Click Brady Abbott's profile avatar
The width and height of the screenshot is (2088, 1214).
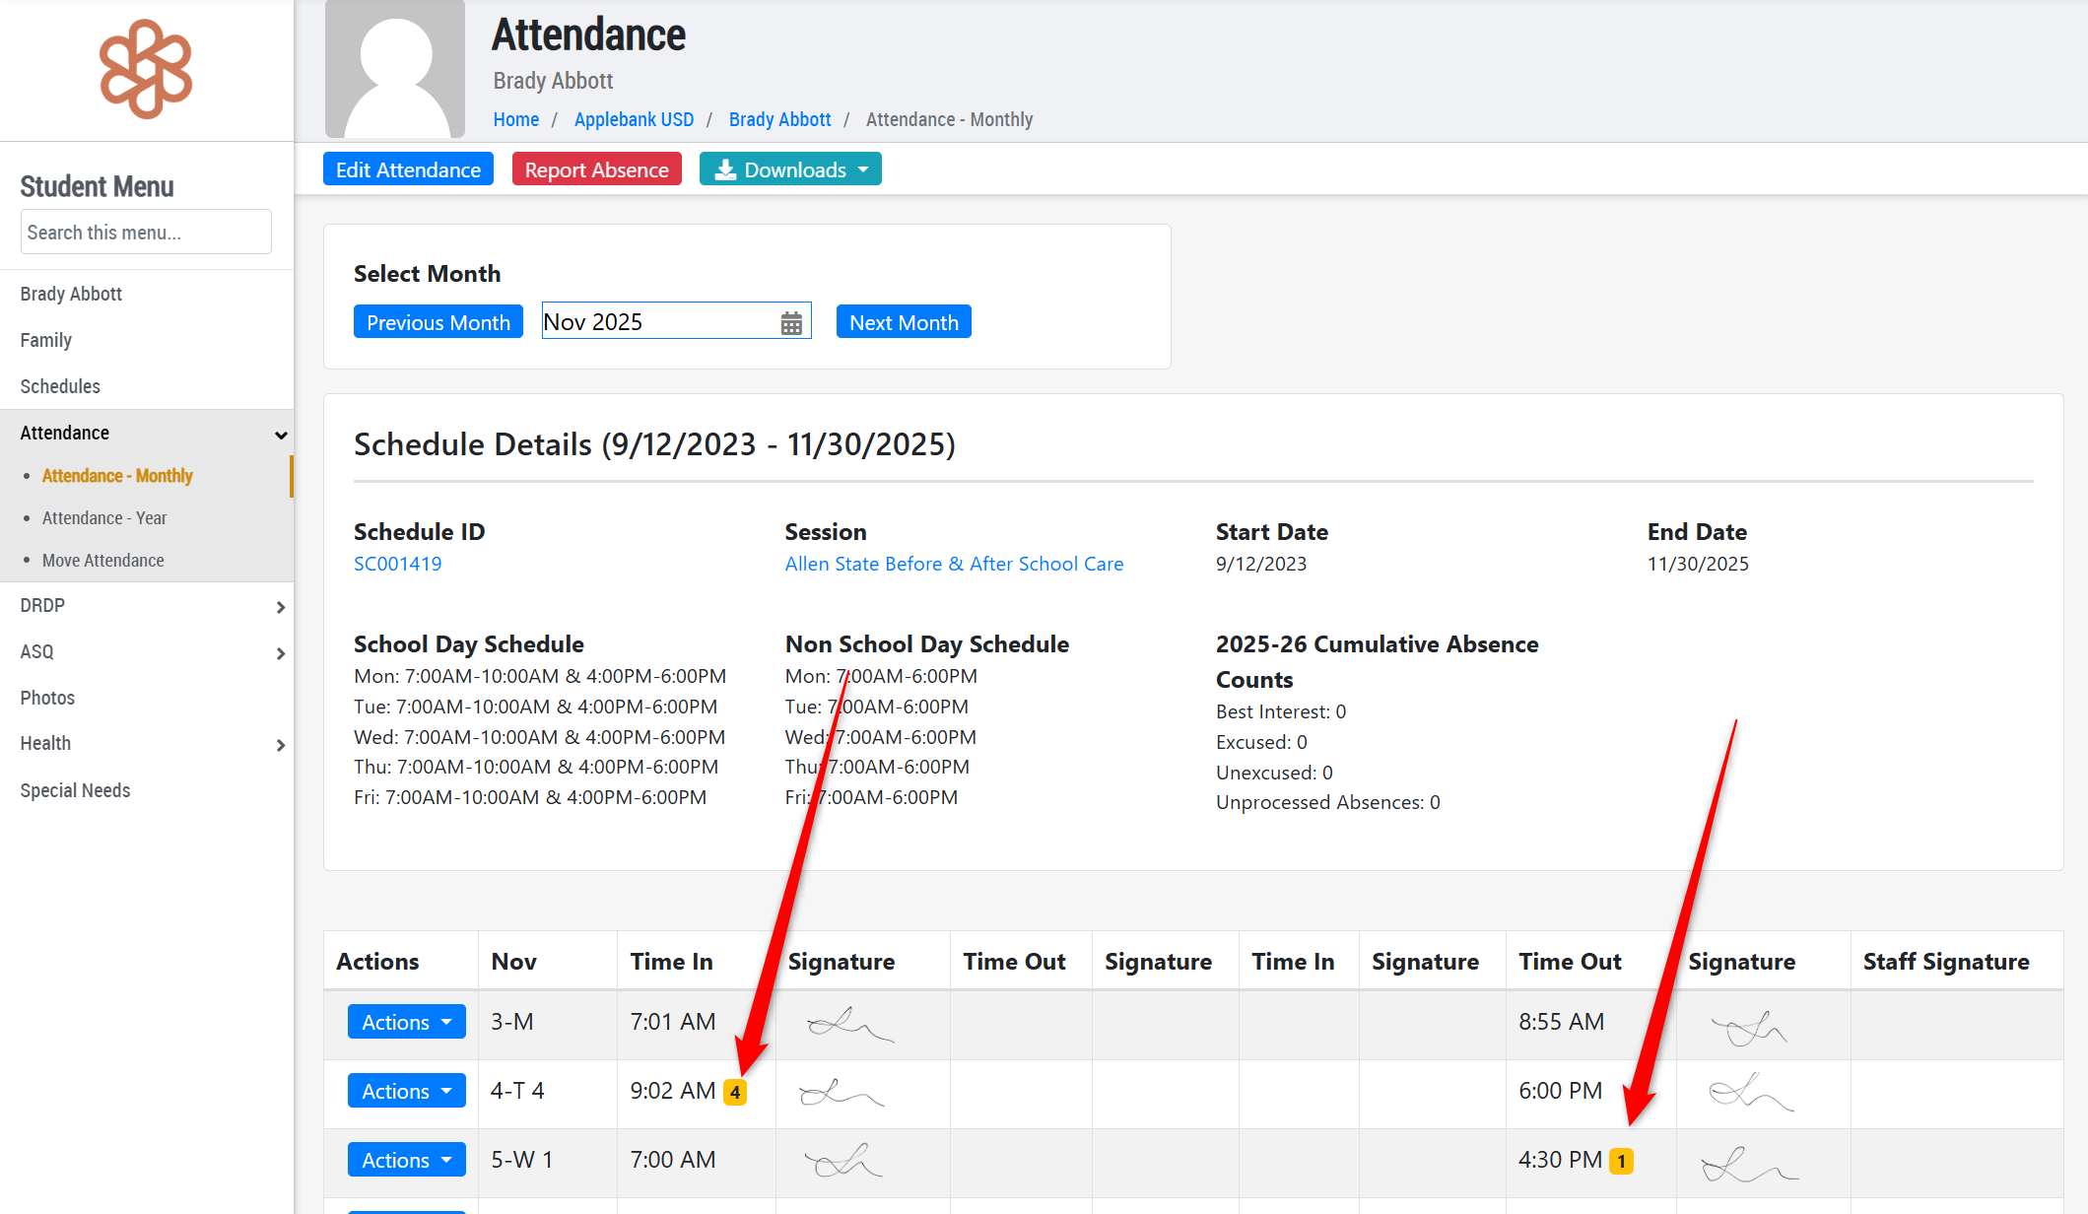point(395,69)
